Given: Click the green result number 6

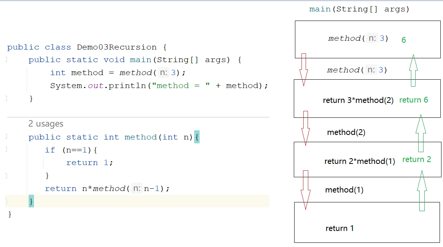Looking at the screenshot, I should [x=404, y=40].
